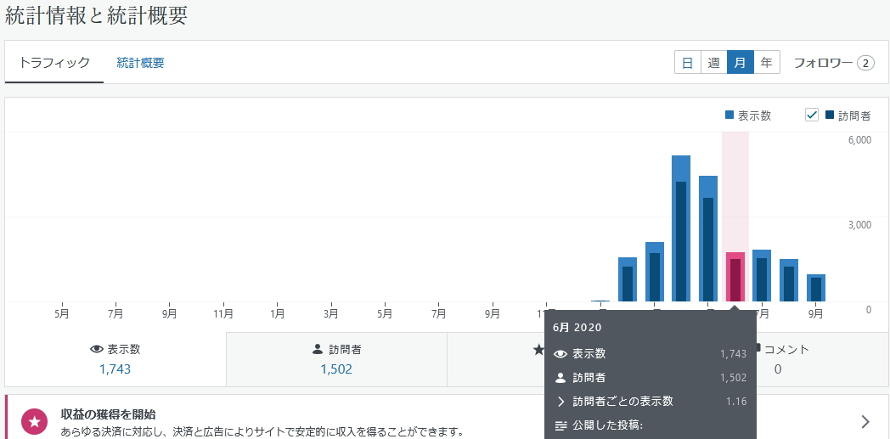Click the 1.16 value in tooltip

point(737,402)
